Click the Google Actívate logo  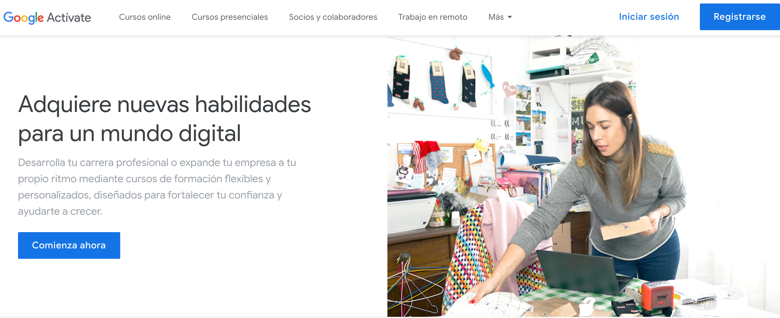[47, 17]
